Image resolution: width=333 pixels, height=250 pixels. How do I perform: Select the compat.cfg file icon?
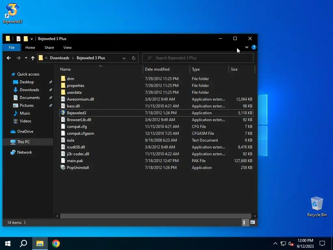63,127
